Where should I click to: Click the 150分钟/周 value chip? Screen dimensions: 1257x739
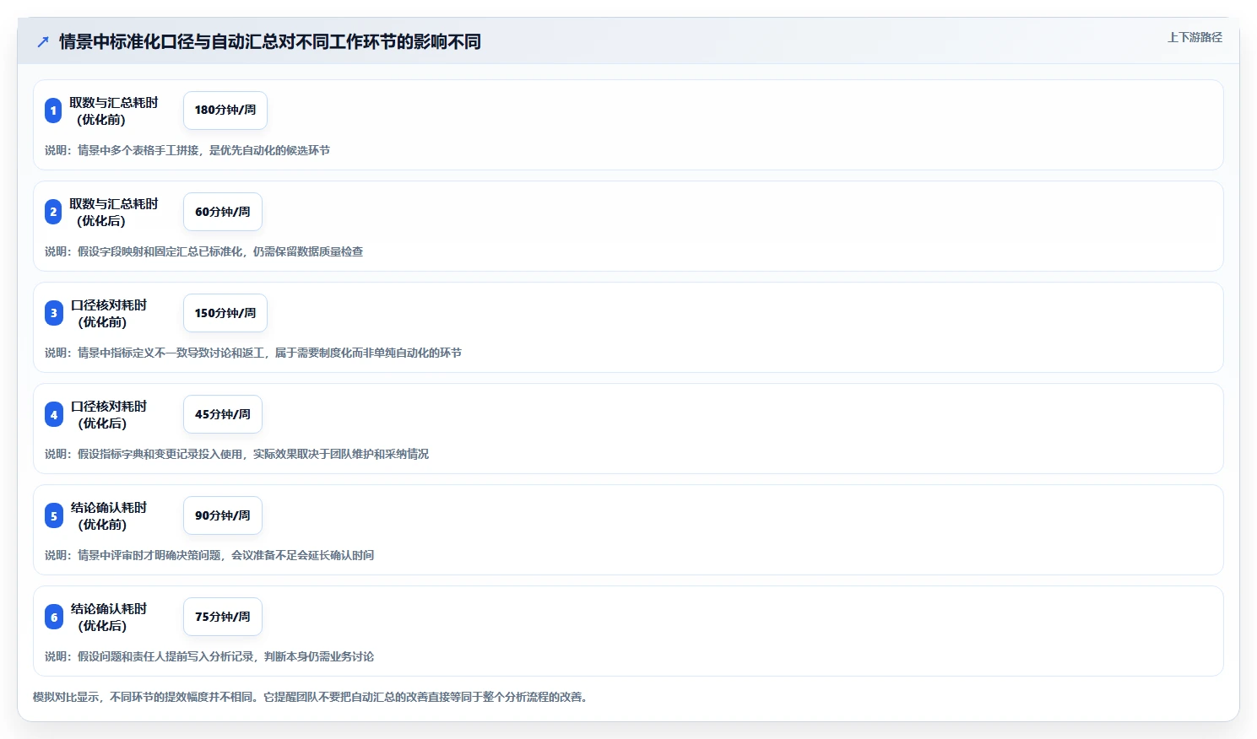pos(225,313)
